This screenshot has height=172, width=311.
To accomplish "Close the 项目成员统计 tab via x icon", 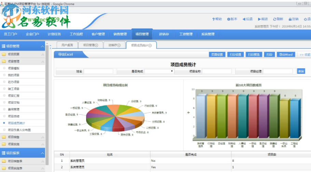I will point(150,46).
